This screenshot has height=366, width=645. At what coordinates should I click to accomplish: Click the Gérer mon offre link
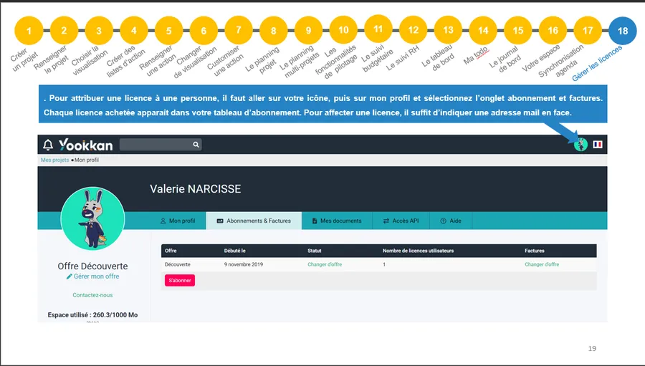click(x=93, y=276)
